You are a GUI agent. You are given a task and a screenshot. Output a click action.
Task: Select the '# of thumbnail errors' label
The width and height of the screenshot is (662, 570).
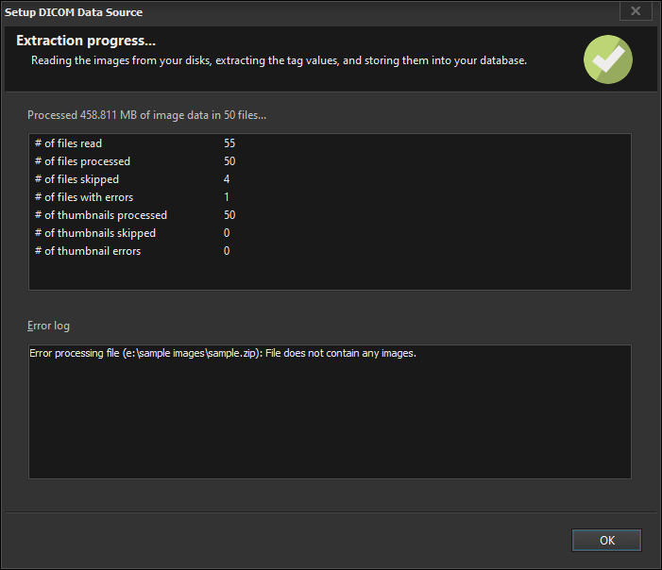87,251
